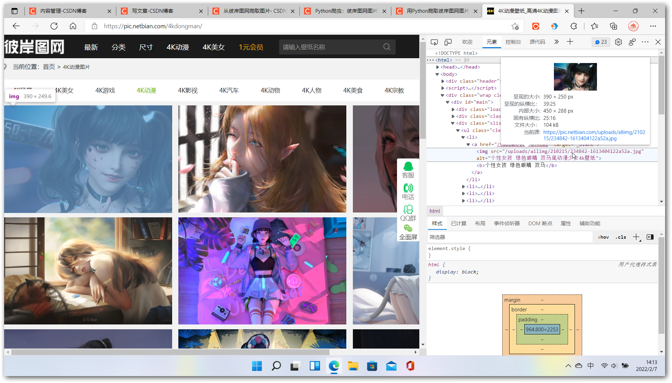Click the browser back arrow
The height and width of the screenshot is (383, 672).
point(16,26)
